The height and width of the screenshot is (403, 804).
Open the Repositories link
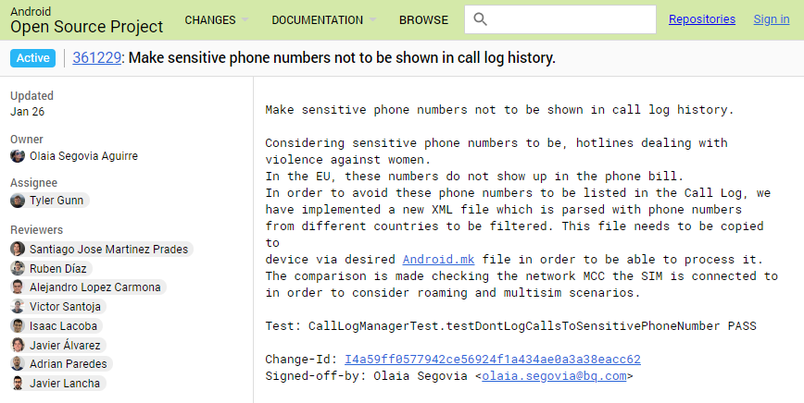tap(702, 19)
